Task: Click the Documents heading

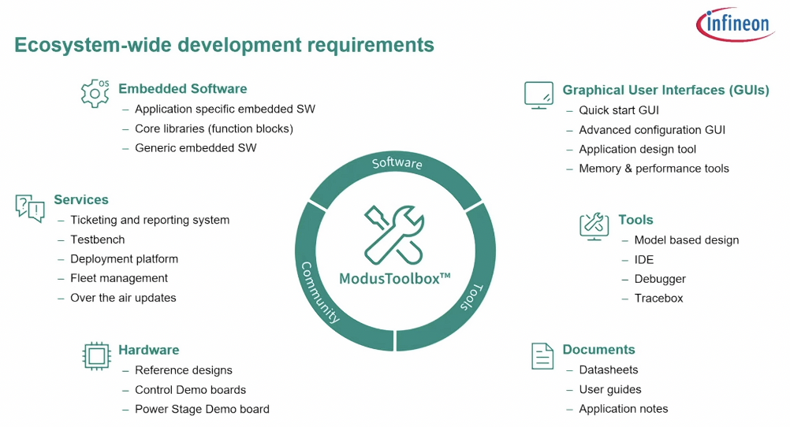Action: tap(598, 350)
